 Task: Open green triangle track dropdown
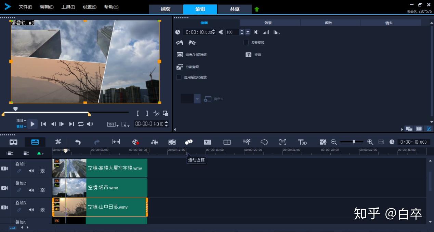click(40, 154)
